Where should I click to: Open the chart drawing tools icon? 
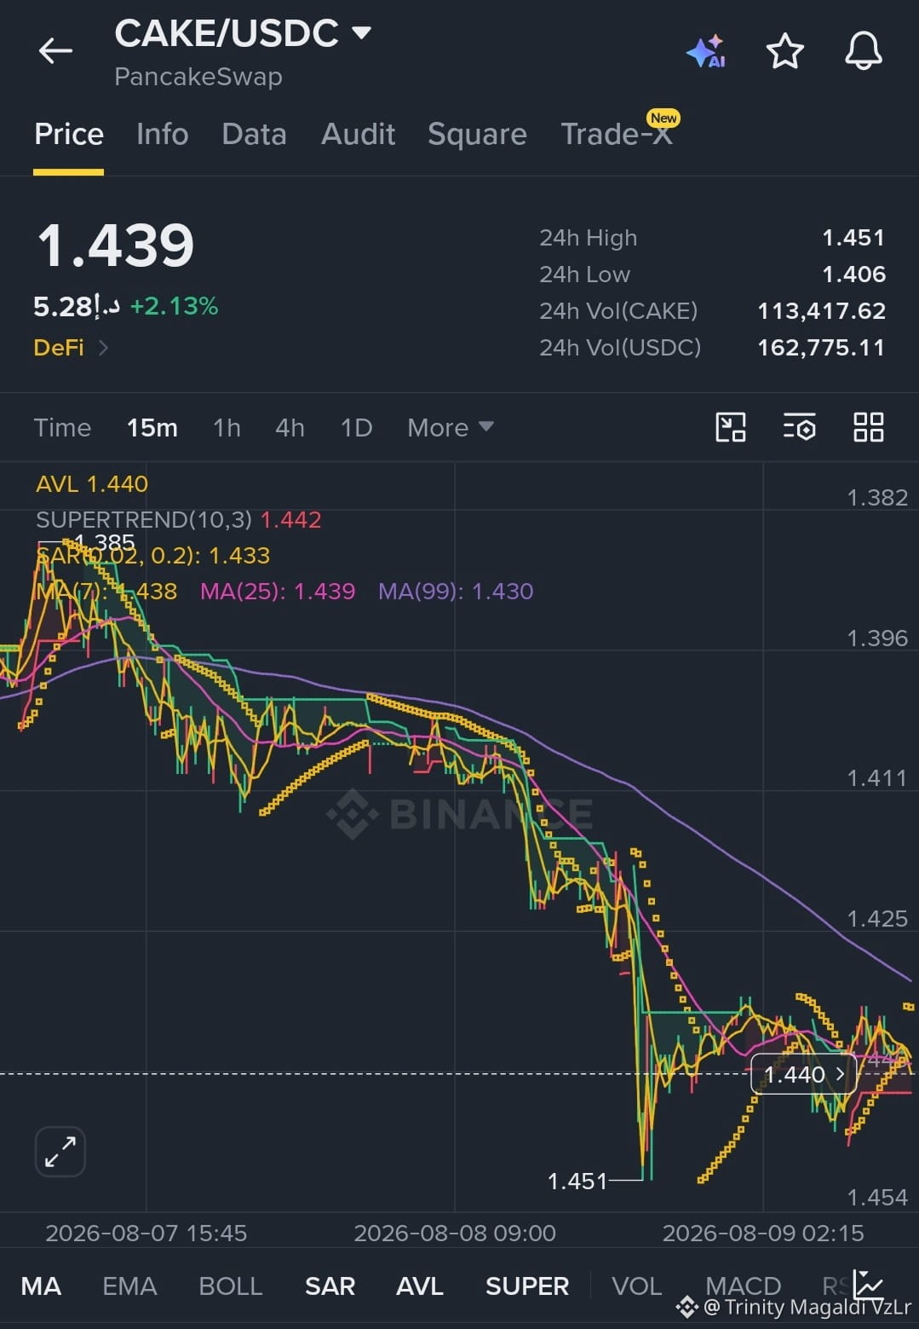coord(731,427)
